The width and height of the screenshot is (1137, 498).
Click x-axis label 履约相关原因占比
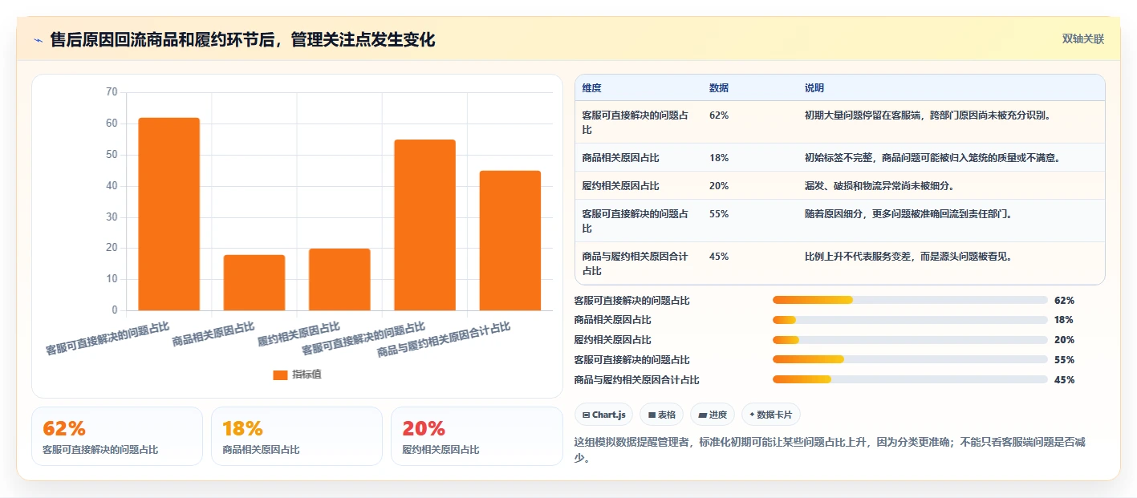(298, 334)
